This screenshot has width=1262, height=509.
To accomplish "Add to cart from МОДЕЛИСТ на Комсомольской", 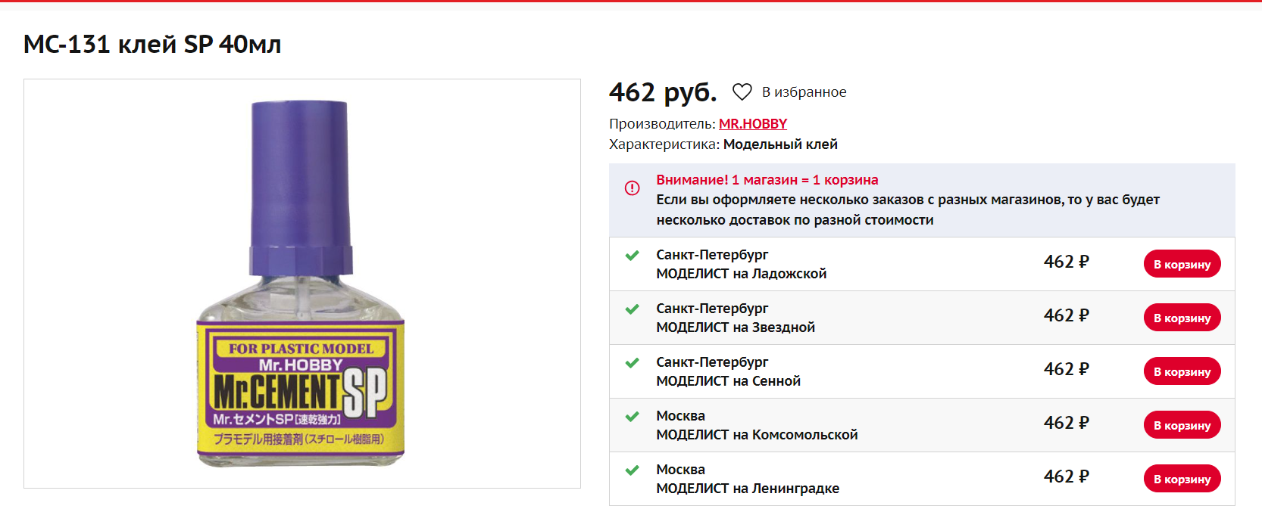I will [1182, 425].
